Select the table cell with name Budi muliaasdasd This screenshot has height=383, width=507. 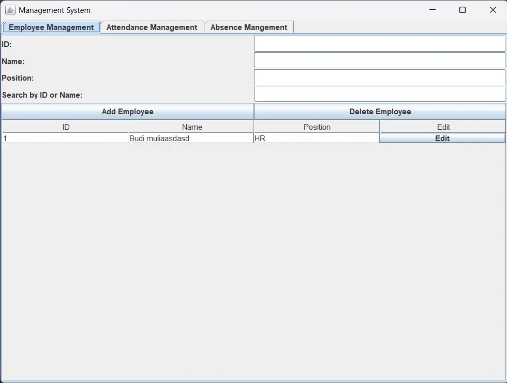point(190,139)
